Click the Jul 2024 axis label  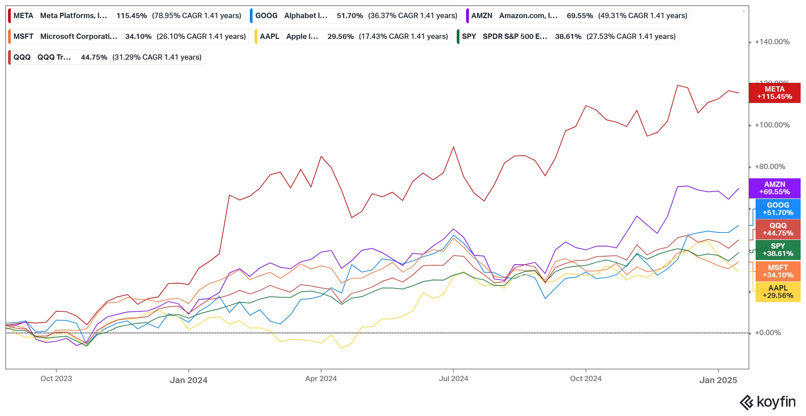453,378
